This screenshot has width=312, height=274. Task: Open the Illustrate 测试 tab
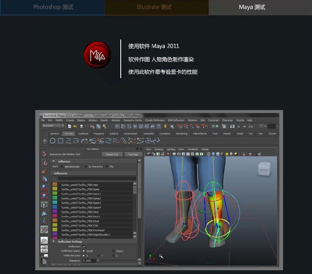(x=157, y=7)
